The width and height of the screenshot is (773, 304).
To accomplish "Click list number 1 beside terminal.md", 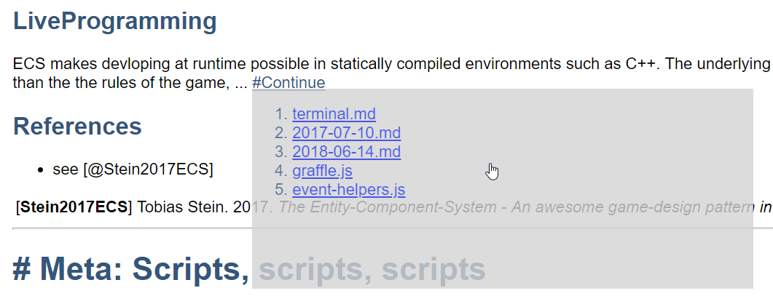I will pos(280,114).
